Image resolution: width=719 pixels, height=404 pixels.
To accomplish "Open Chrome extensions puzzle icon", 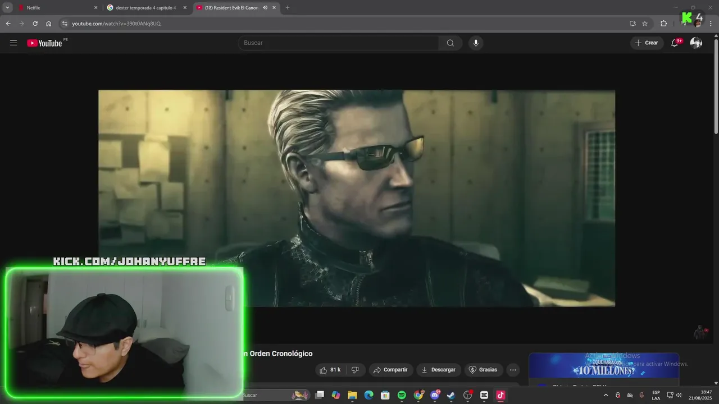I will (x=663, y=24).
